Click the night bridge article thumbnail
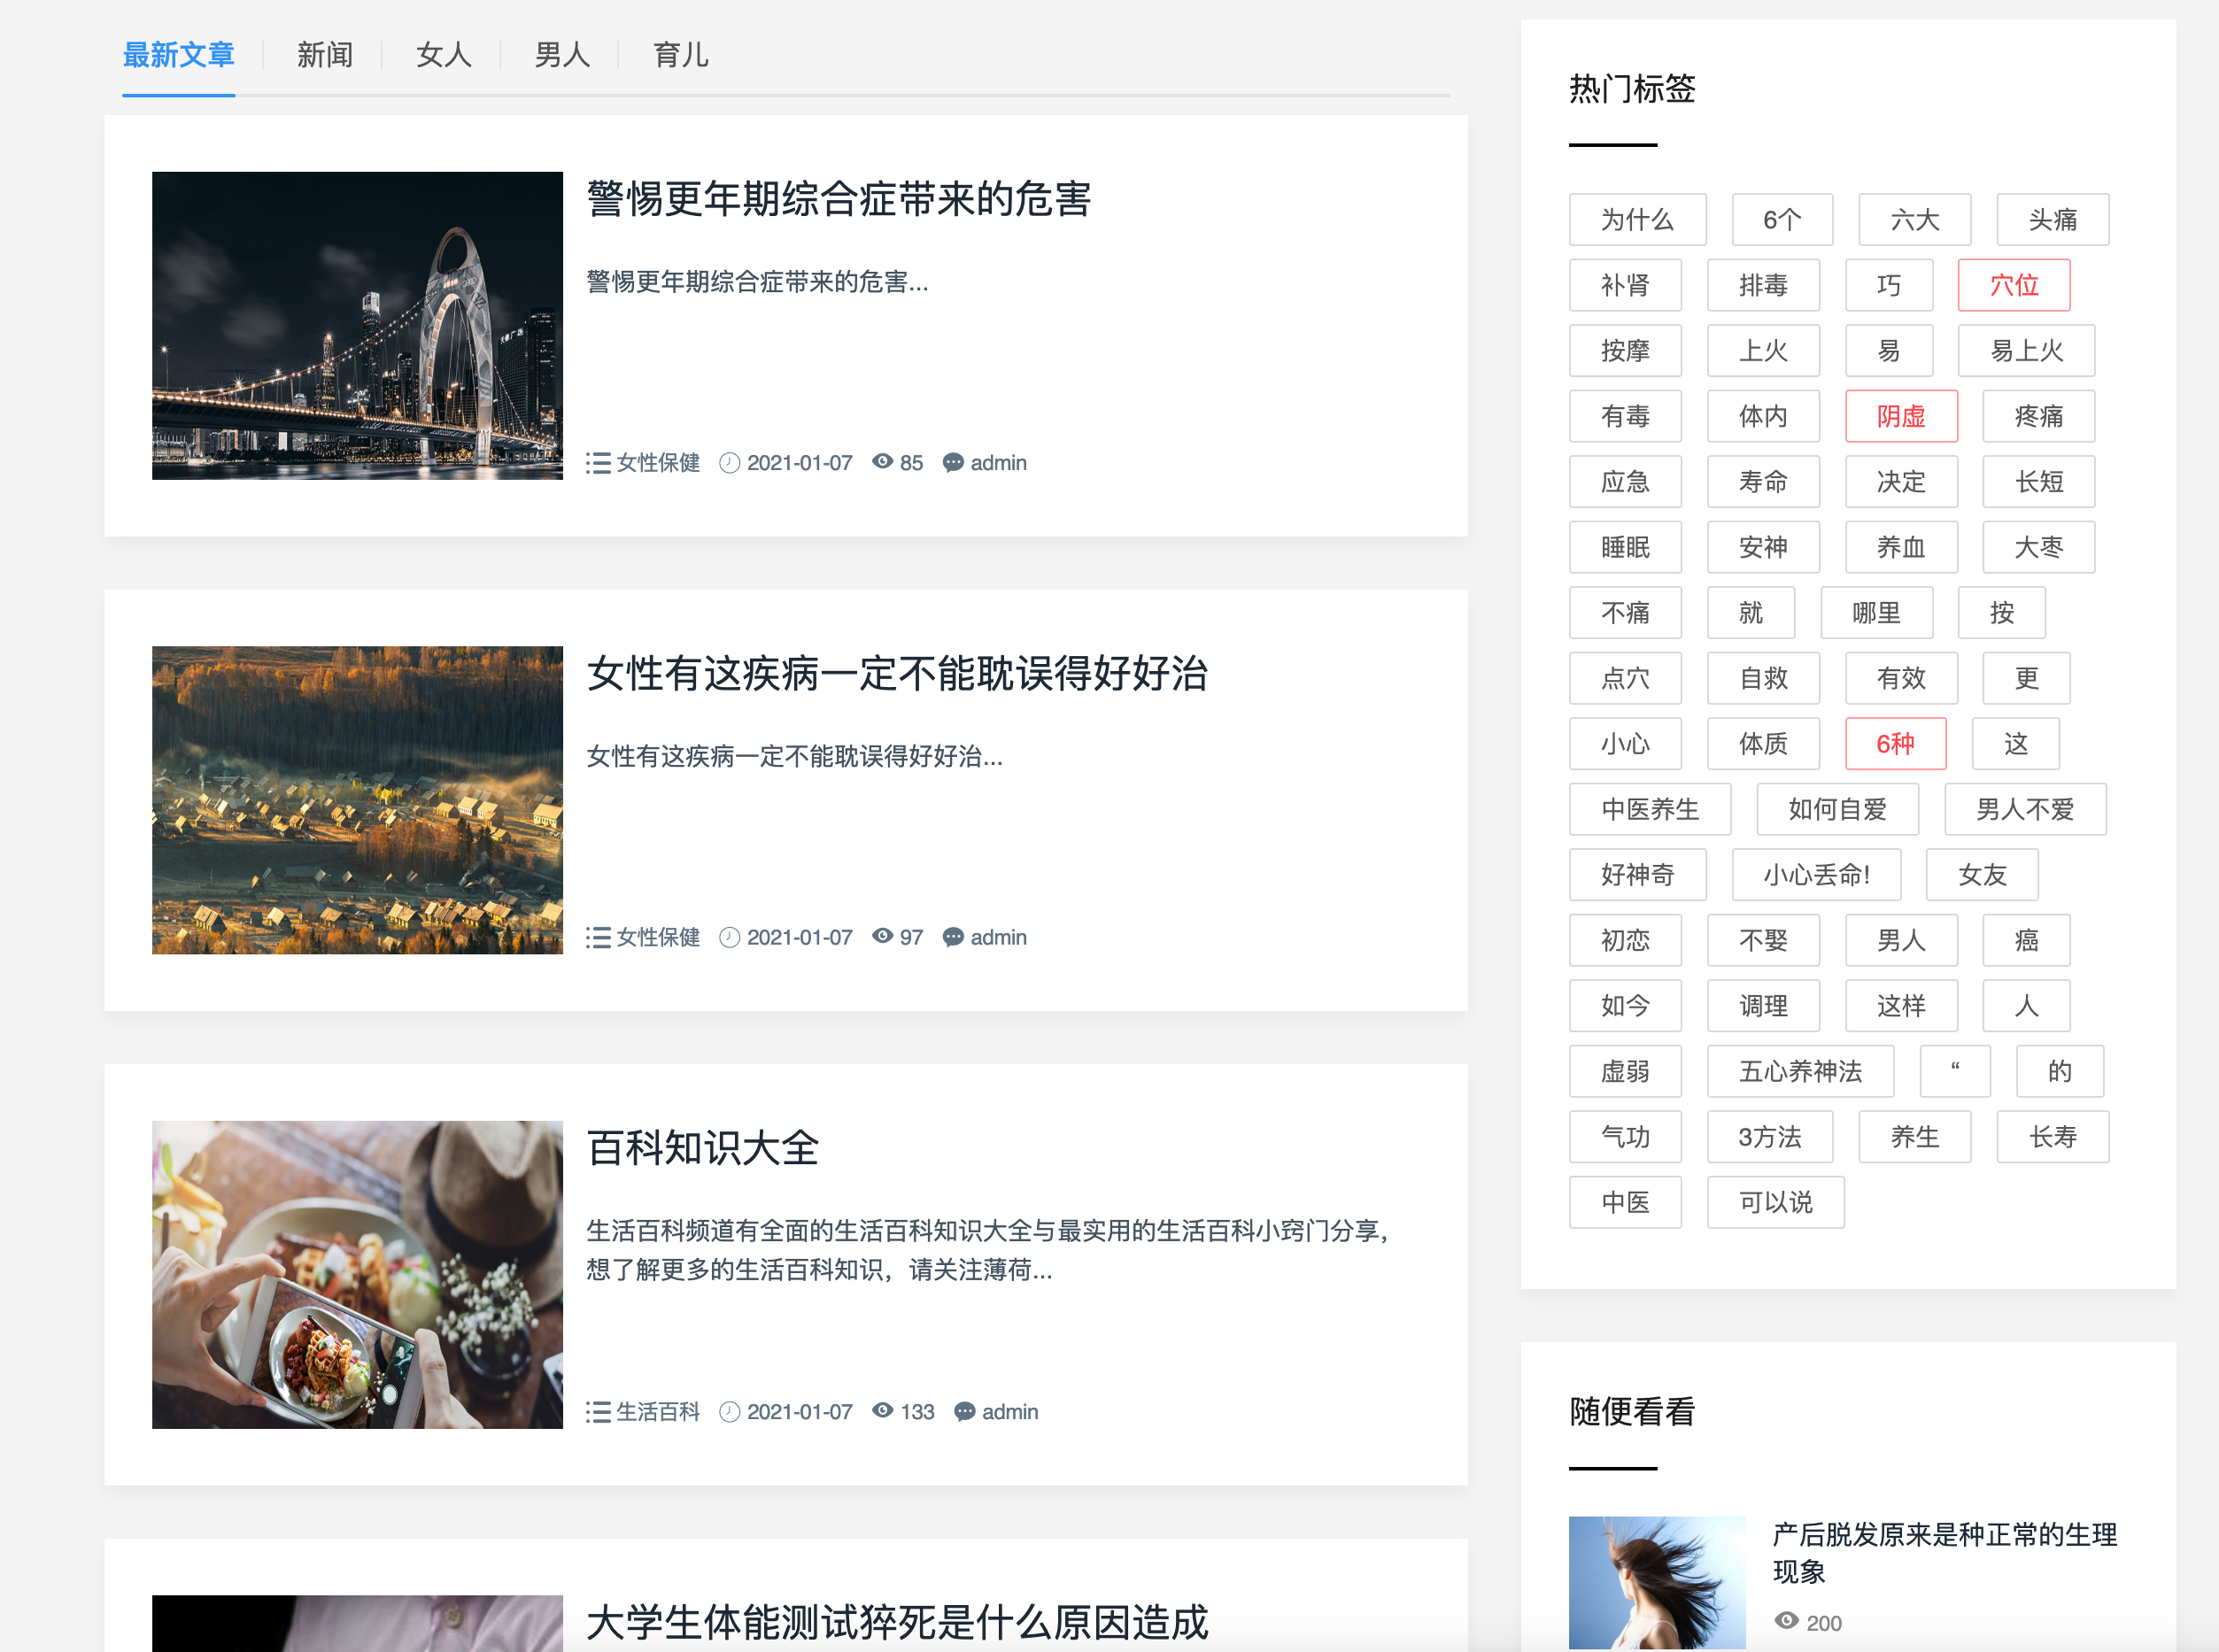2219x1652 pixels. point(357,326)
